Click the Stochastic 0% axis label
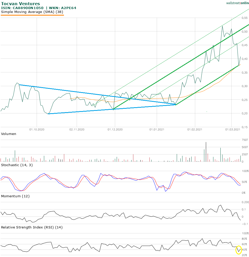The width and height of the screenshot is (249, 257). pos(244,193)
